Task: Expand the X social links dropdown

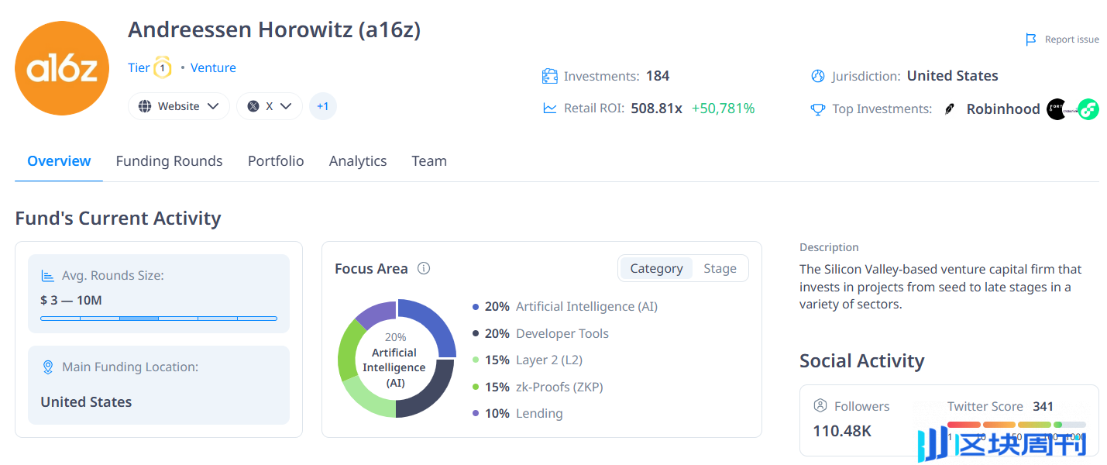Action: click(x=270, y=106)
